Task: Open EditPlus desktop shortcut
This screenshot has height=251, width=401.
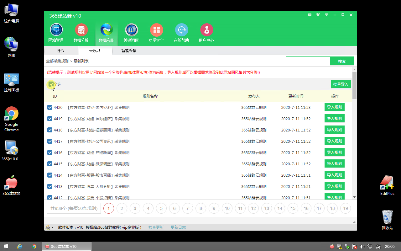Action: [x=387, y=185]
